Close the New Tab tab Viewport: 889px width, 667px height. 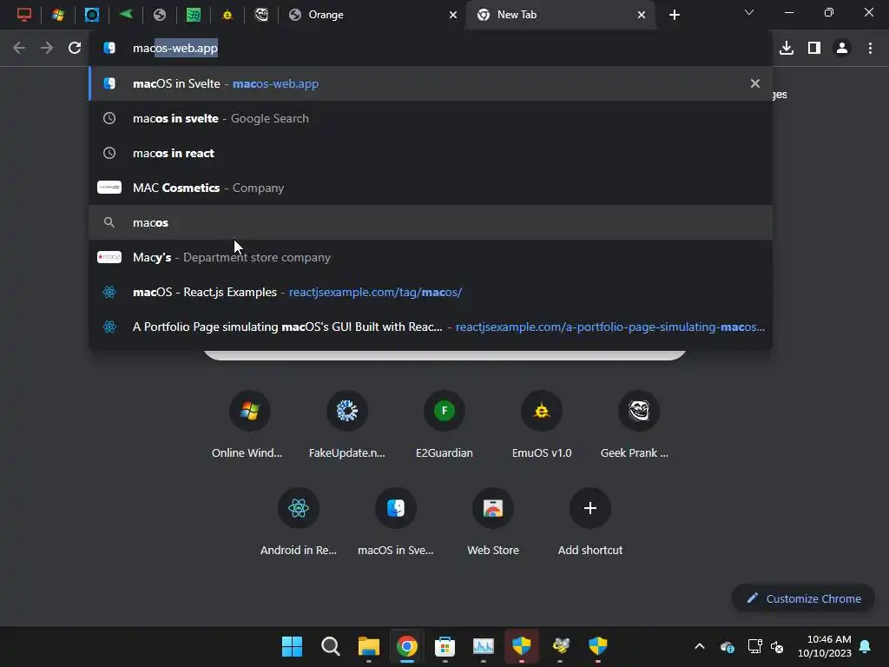[x=642, y=15]
